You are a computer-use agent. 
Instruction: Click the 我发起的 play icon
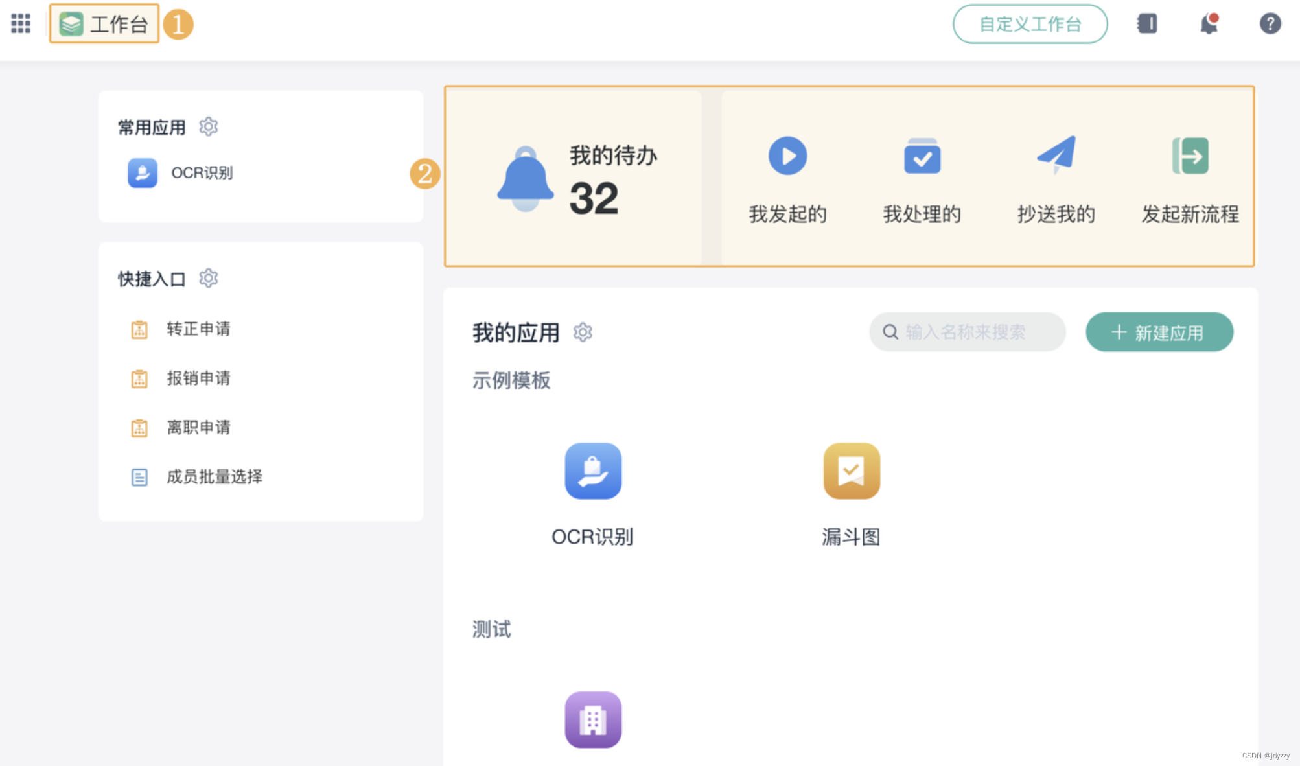(x=787, y=156)
